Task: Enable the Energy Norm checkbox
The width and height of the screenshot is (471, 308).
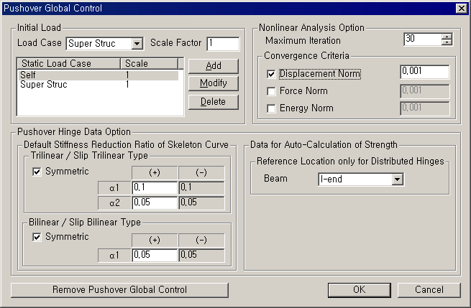Action: click(x=271, y=108)
